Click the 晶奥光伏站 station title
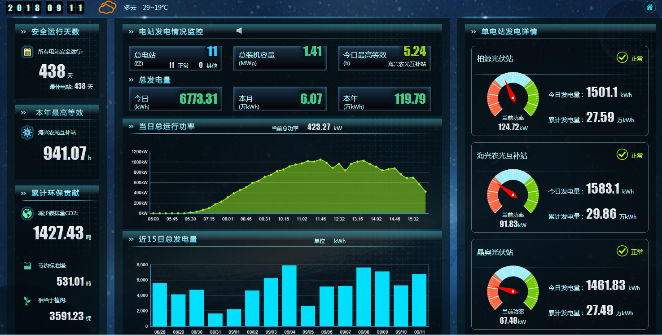The image size is (662, 335). [495, 252]
